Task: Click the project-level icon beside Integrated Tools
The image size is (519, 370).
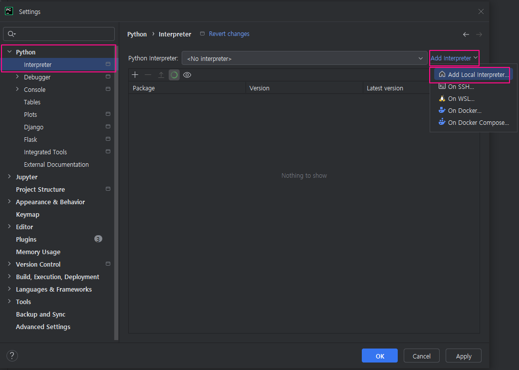Action: tap(108, 151)
